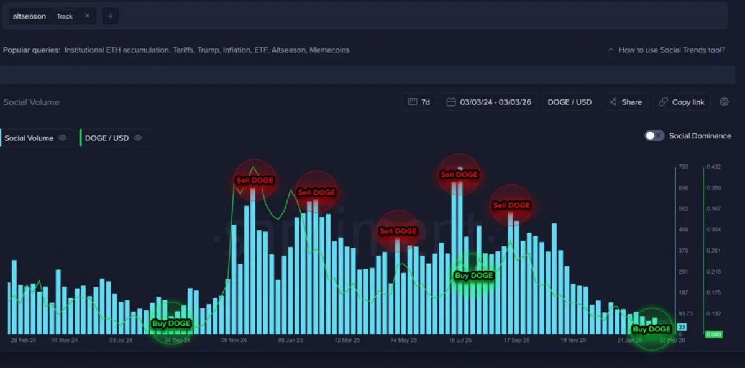The width and height of the screenshot is (745, 368).
Task: Click the 0.089 current DOGE price label
Action: pyautogui.click(x=713, y=334)
